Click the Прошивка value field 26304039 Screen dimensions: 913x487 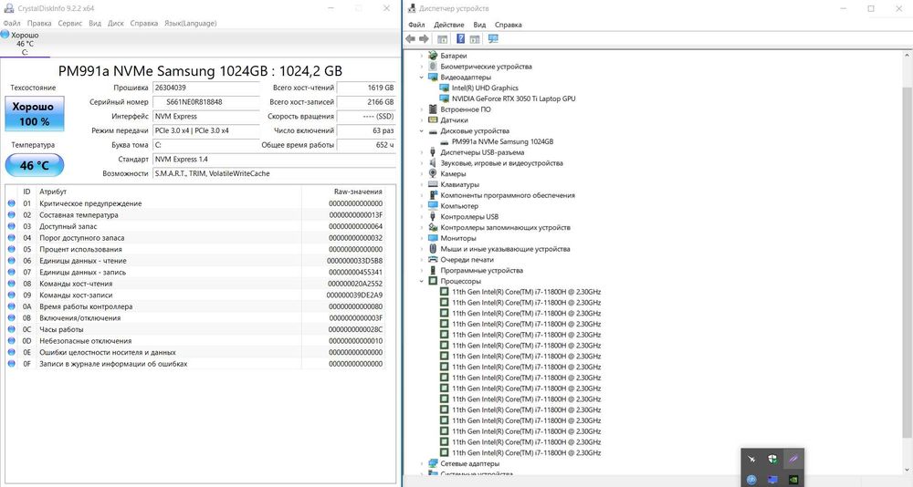point(206,88)
